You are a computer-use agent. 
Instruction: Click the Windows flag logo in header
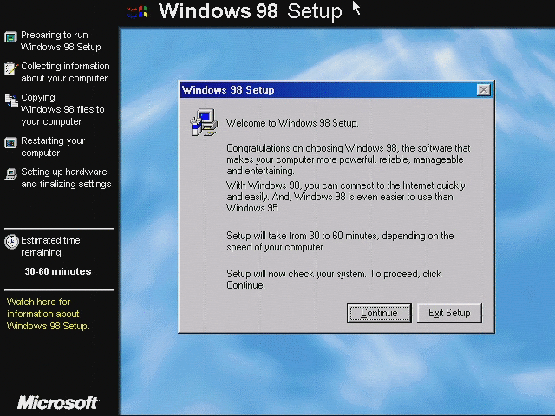click(x=137, y=12)
